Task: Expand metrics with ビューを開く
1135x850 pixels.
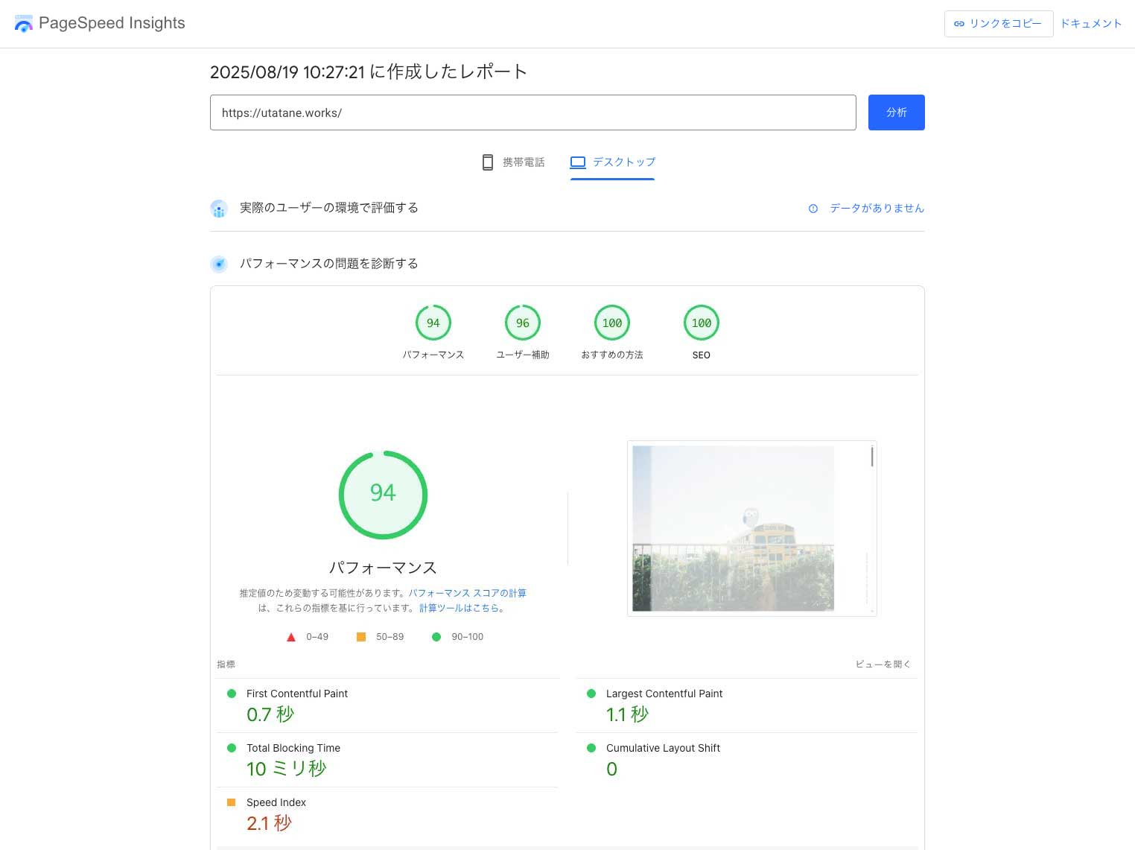Action: (883, 664)
